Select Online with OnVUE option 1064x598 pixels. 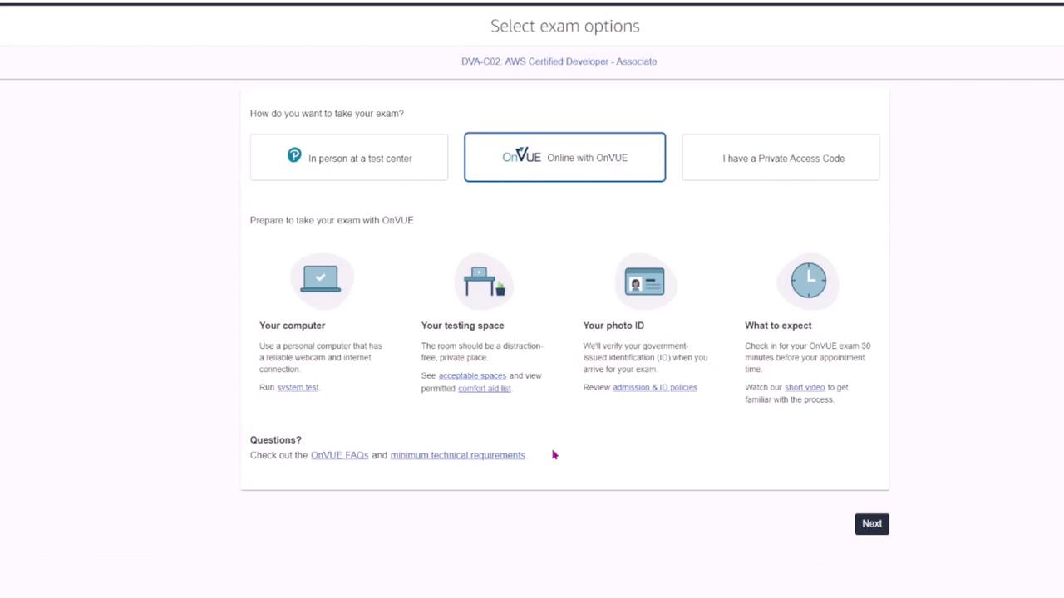point(565,157)
